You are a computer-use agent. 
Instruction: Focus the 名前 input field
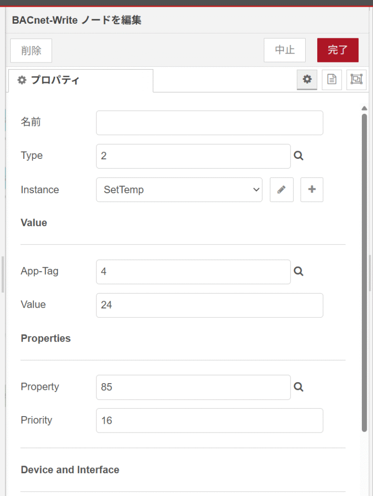pos(209,123)
